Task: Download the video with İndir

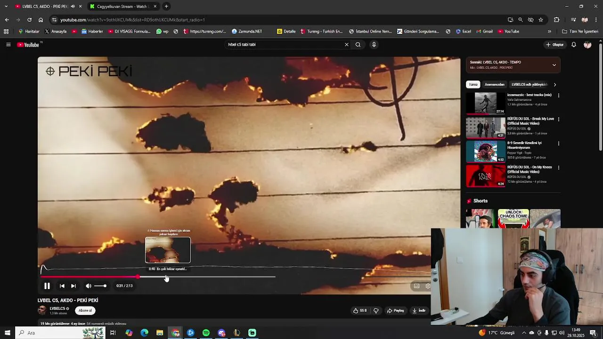Action: [x=419, y=311]
